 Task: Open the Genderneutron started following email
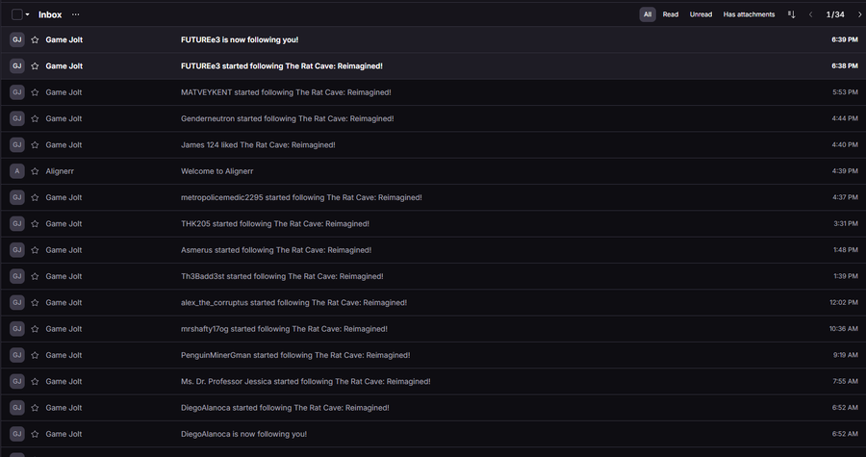[287, 118]
